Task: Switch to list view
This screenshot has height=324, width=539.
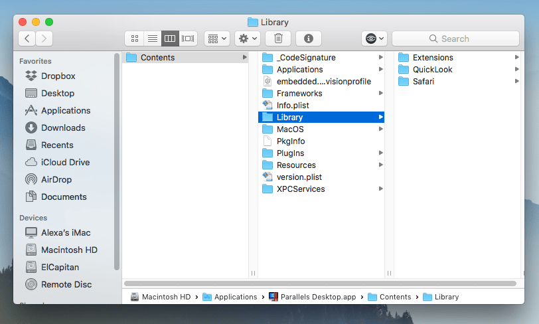Action: coord(153,39)
